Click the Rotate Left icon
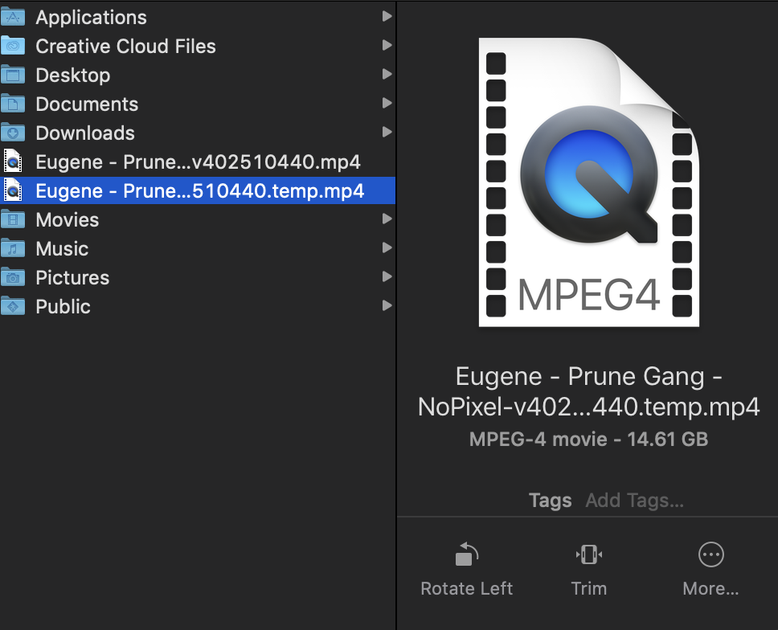The width and height of the screenshot is (778, 630). 466,554
